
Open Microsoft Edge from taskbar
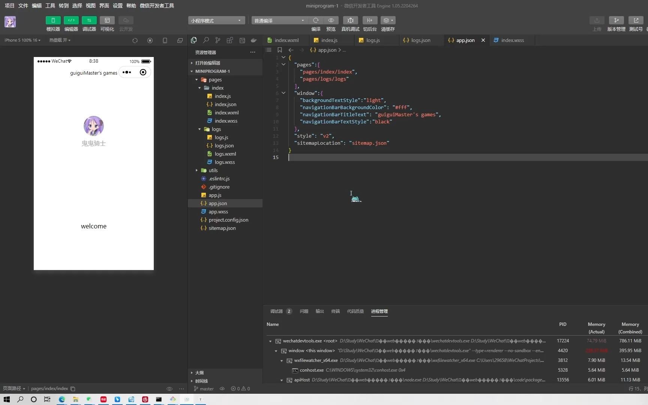coord(62,399)
